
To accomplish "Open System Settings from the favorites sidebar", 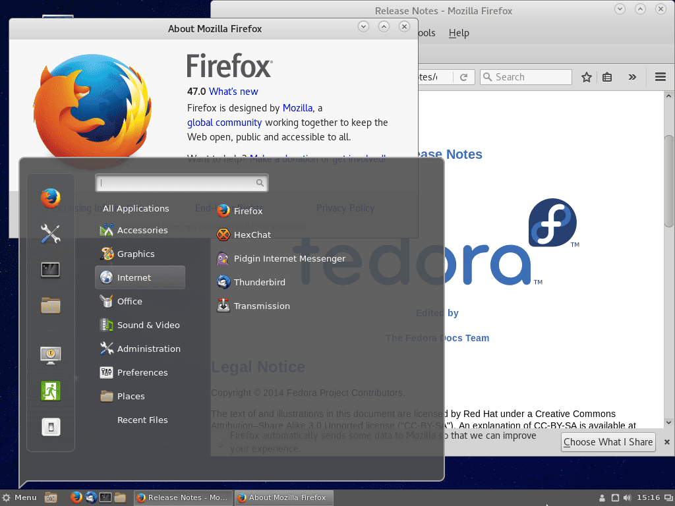I will (x=51, y=234).
